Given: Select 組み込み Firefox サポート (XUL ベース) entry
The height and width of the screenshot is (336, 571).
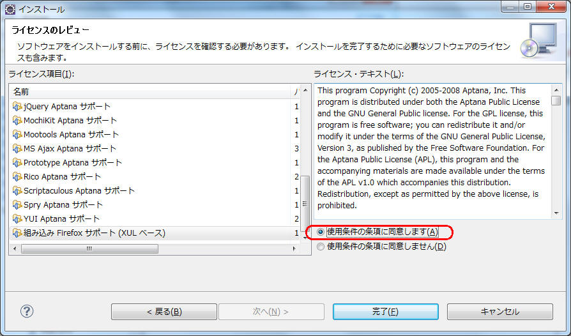Looking at the screenshot, I should 94,233.
